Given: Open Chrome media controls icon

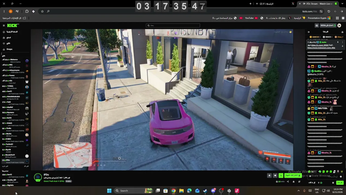Looking at the screenshot, I should 17,11.
